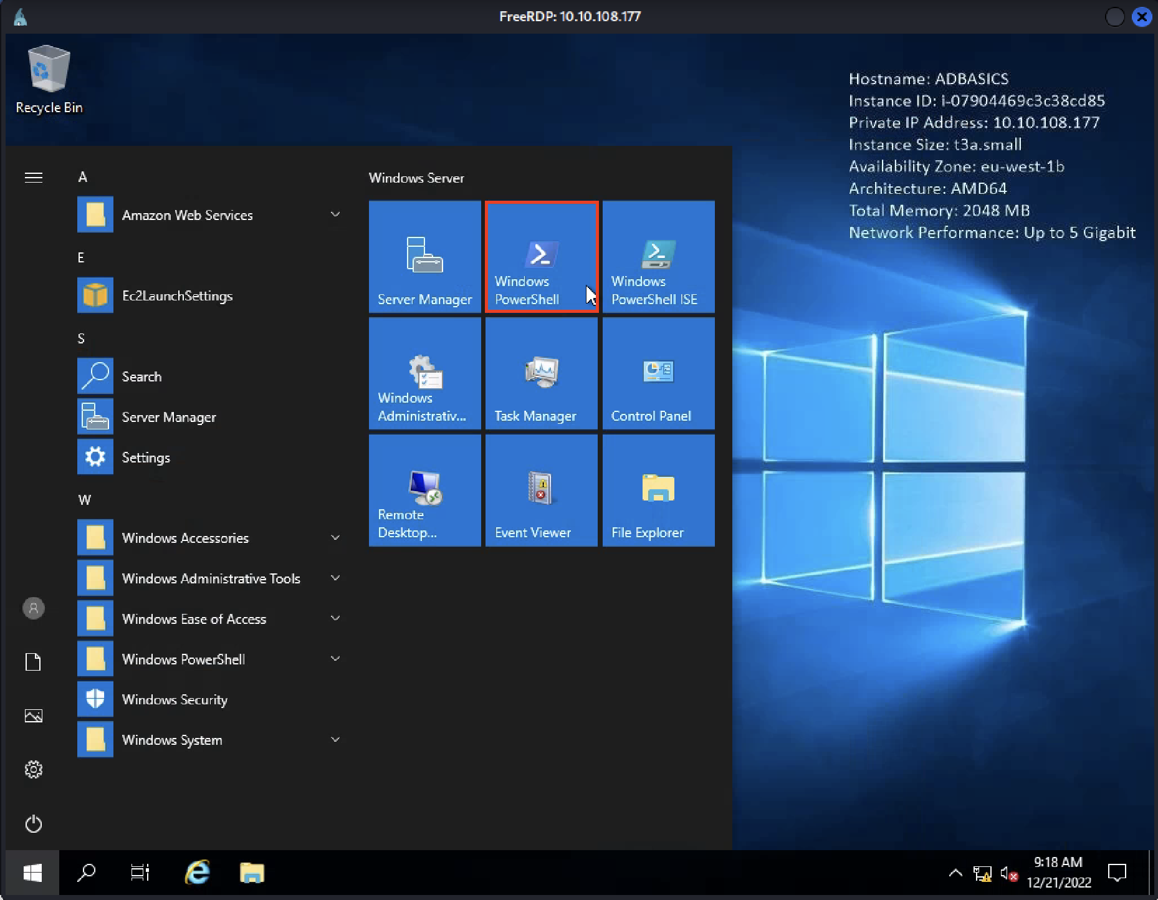Screen dimensions: 1158x900
Task: Click the Windows Server tile group title
Action: (416, 178)
